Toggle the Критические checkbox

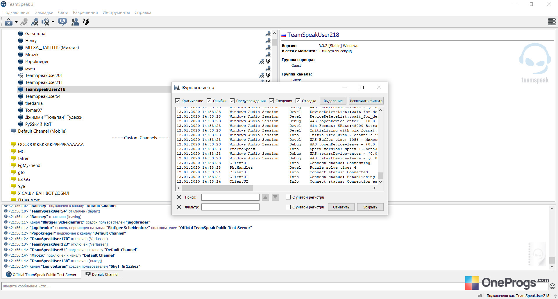coord(178,101)
